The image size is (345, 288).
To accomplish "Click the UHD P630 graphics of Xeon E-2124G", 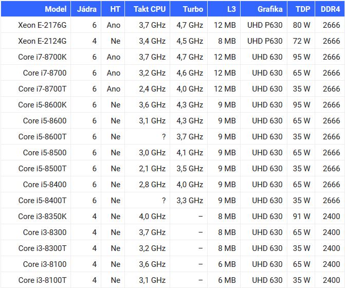I will click(265, 41).
